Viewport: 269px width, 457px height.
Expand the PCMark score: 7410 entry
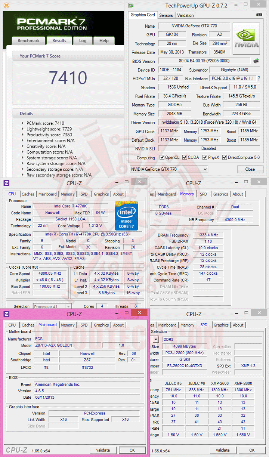23,123
